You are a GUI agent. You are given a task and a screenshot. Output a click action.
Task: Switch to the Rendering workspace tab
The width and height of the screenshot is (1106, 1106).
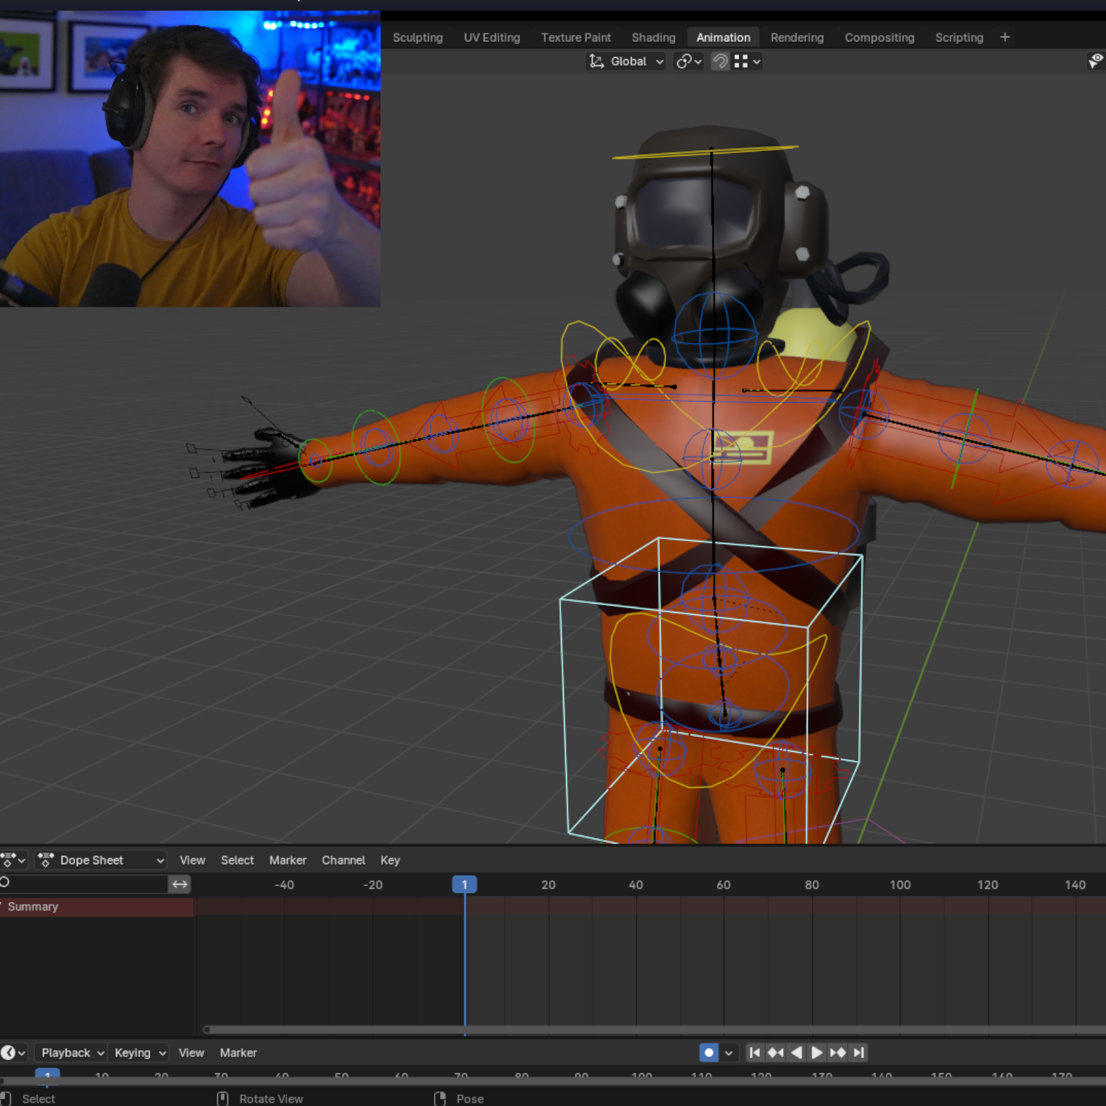point(796,37)
